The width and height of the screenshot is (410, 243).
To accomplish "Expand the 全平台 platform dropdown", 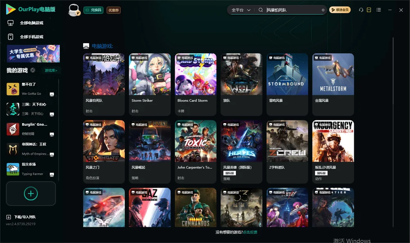I will [241, 10].
